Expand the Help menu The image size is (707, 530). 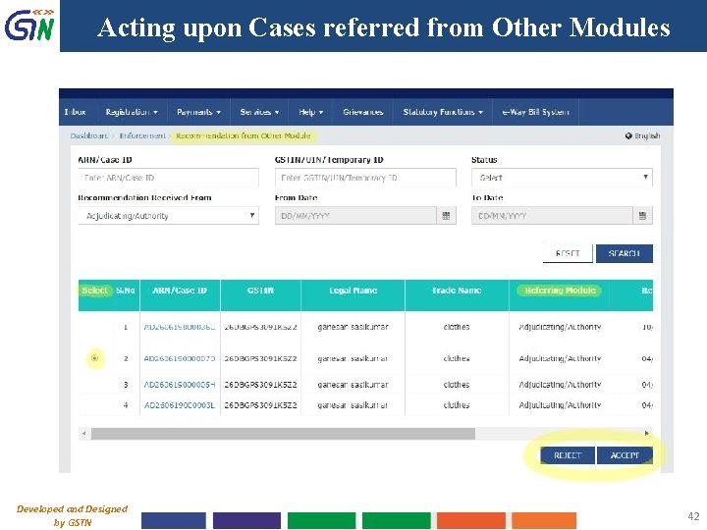pos(310,112)
